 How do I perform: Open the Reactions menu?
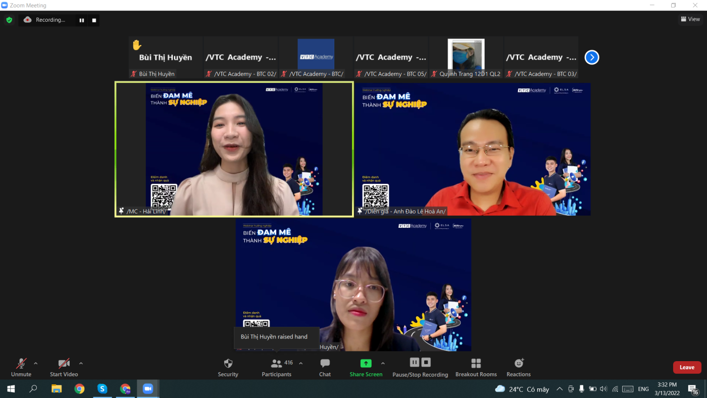pos(519,367)
